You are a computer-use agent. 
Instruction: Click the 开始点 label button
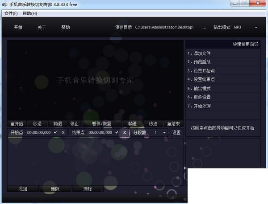click(17, 132)
